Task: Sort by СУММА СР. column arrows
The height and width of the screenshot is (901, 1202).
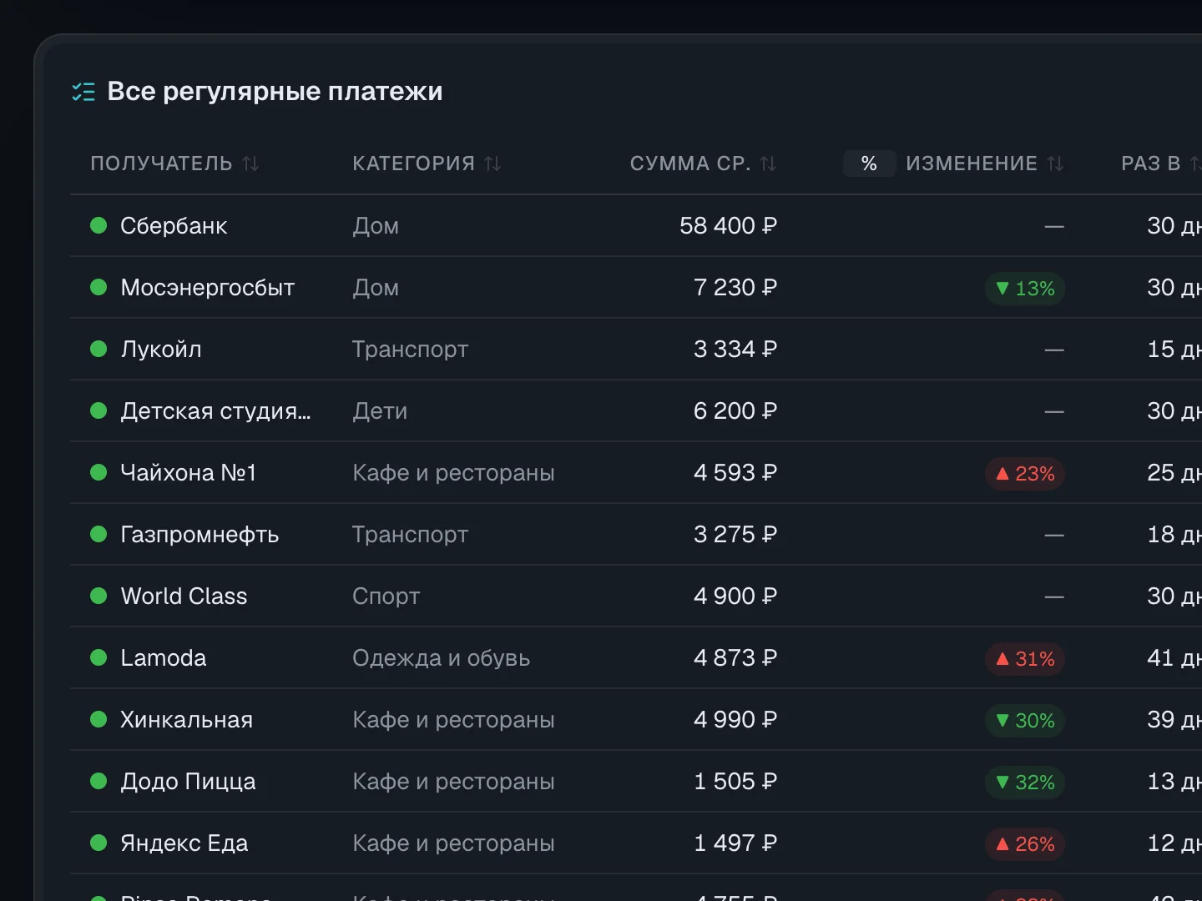Action: tap(769, 164)
